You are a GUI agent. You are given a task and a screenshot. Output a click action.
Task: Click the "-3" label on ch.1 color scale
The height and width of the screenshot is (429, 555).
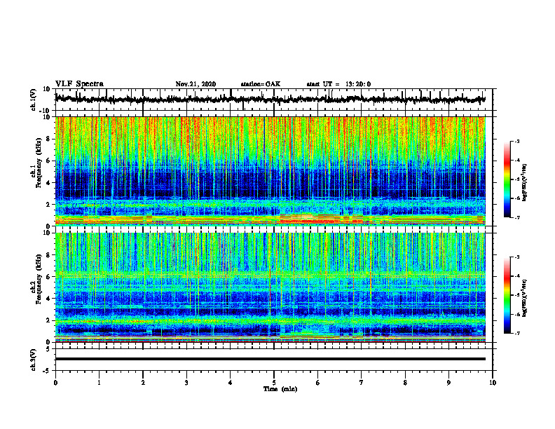[516, 141]
